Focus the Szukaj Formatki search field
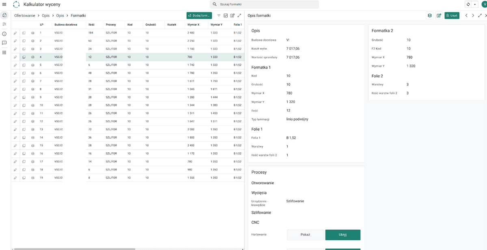 tap(264, 4)
